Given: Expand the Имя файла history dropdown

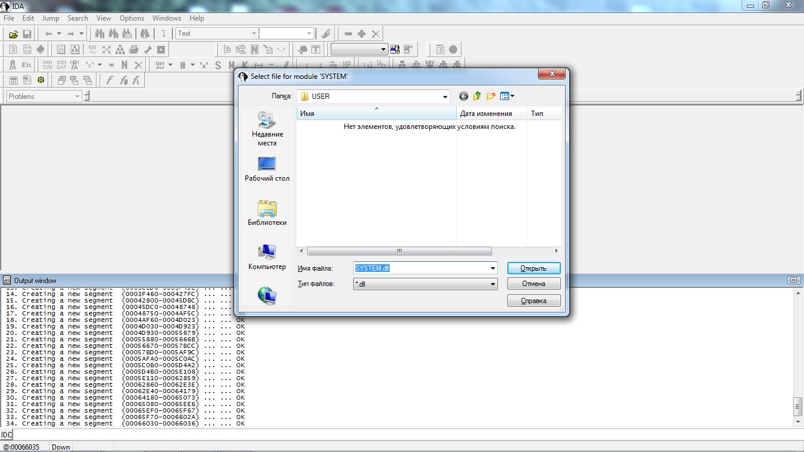Looking at the screenshot, I should [493, 268].
